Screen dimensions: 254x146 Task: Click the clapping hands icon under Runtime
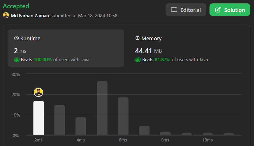(x=17, y=60)
